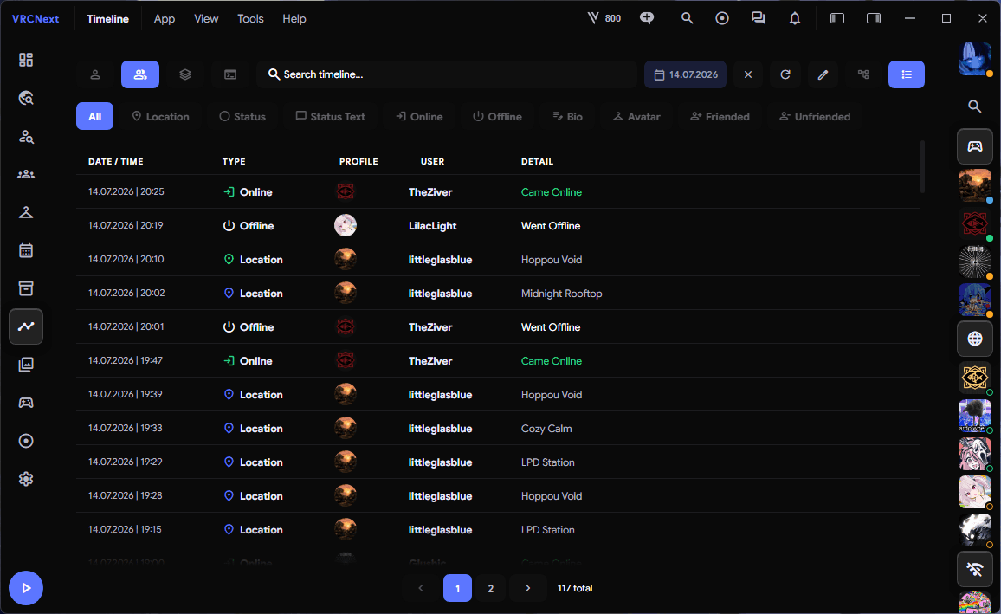Open the gamepad icon in the left sidebar
1001x614 pixels.
click(25, 403)
